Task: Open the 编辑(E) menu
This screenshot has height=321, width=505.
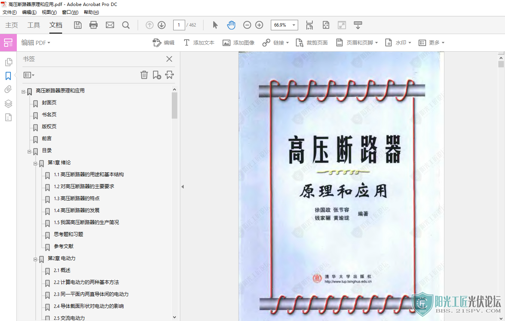Action: 29,12
